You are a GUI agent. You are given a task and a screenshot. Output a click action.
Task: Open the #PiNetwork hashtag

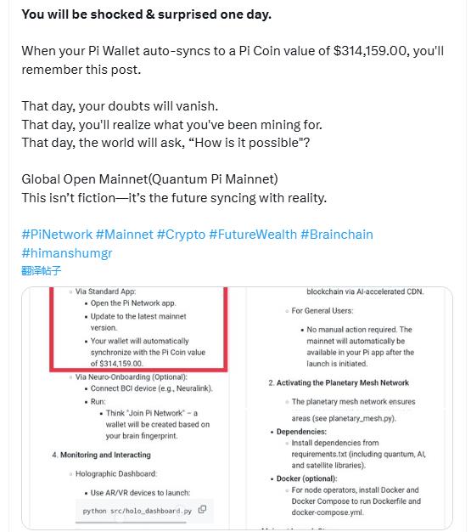coord(57,235)
